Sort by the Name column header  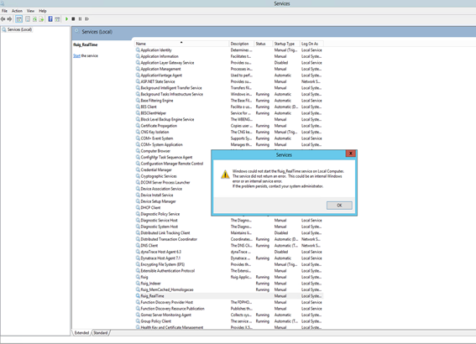click(x=181, y=44)
